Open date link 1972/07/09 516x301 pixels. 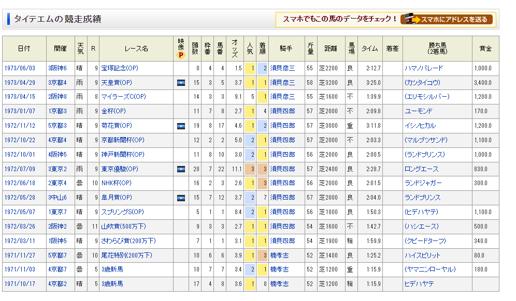(20, 169)
